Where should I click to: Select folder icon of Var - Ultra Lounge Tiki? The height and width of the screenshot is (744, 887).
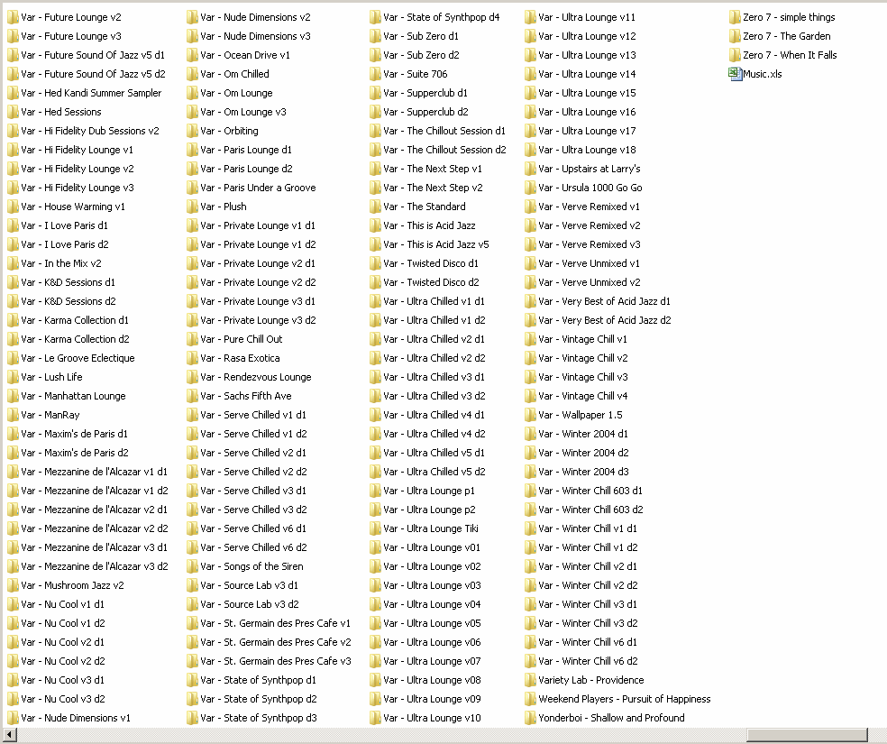click(375, 529)
